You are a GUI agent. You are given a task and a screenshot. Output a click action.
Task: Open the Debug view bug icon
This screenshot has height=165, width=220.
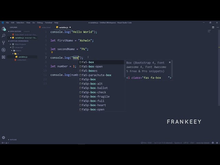coord(3,50)
